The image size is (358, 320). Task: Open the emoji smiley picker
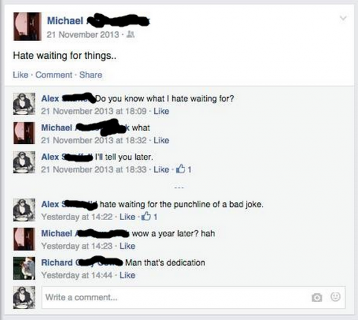[x=336, y=297]
